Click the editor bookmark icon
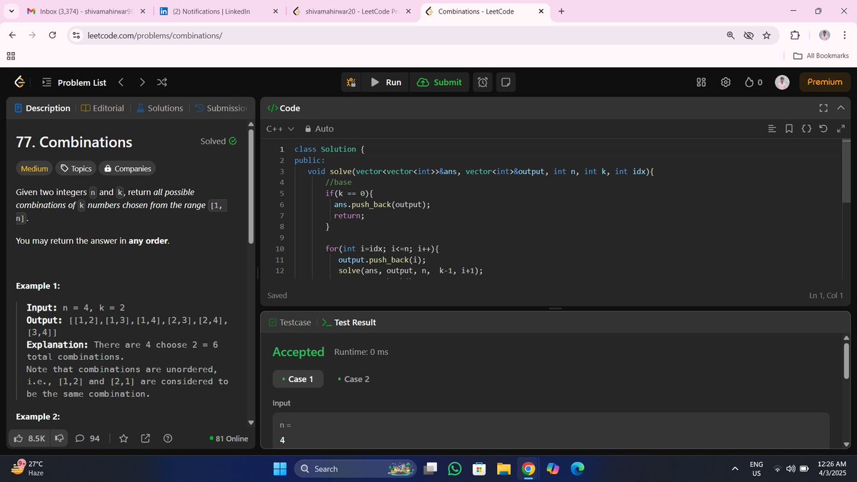This screenshot has height=482, width=857. 789,129
